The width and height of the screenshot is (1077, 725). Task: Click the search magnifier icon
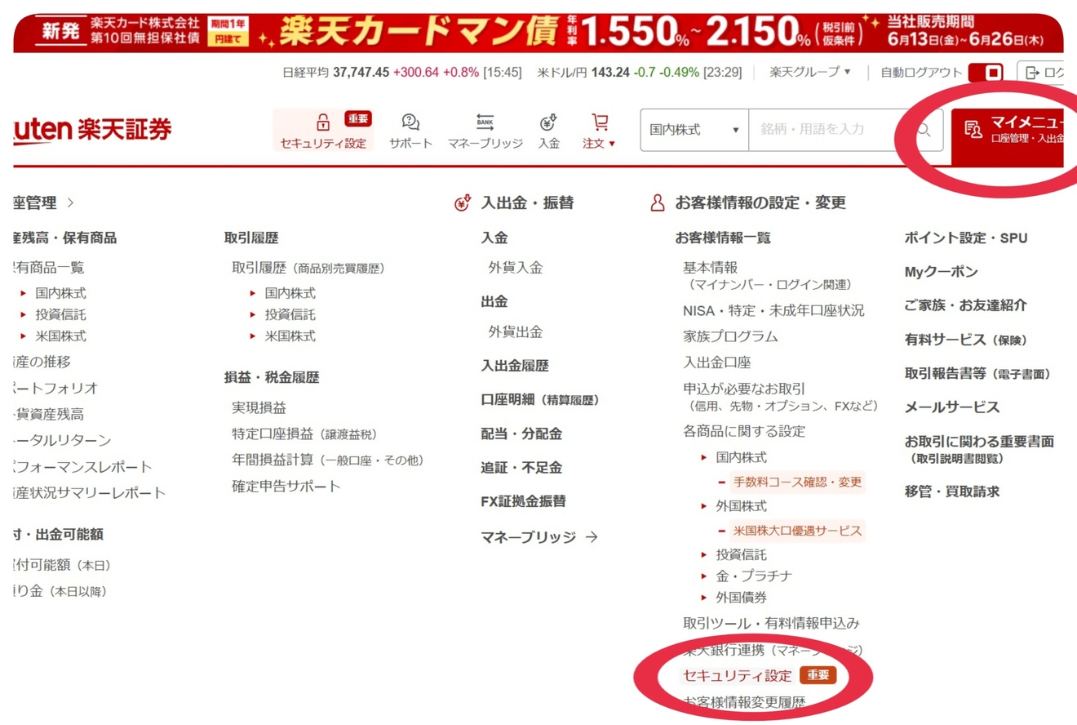click(924, 130)
